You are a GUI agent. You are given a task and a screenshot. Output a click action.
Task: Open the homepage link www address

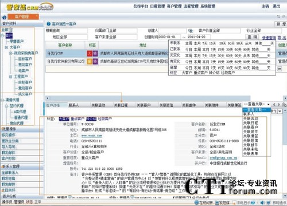92,136
